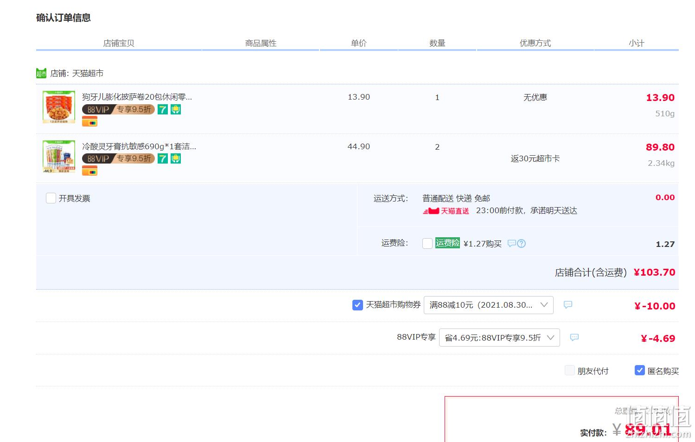Click 88VIP badge on 狗牙儿 item
Image resolution: width=695 pixels, height=442 pixels.
(x=118, y=109)
